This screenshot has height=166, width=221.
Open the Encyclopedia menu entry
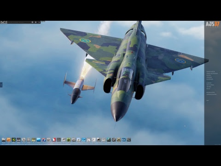pyautogui.click(x=210, y=85)
